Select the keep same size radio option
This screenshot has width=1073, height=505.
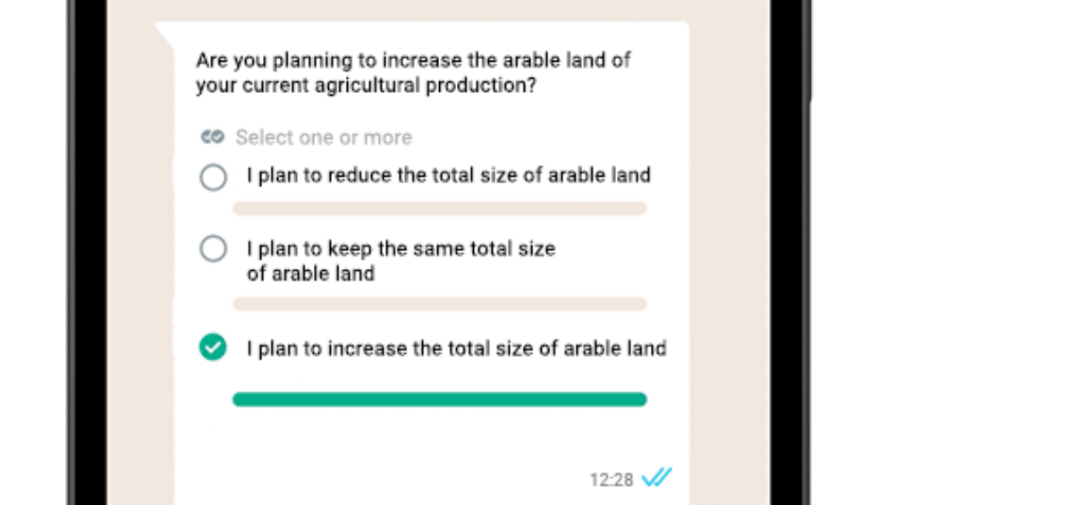point(213,248)
